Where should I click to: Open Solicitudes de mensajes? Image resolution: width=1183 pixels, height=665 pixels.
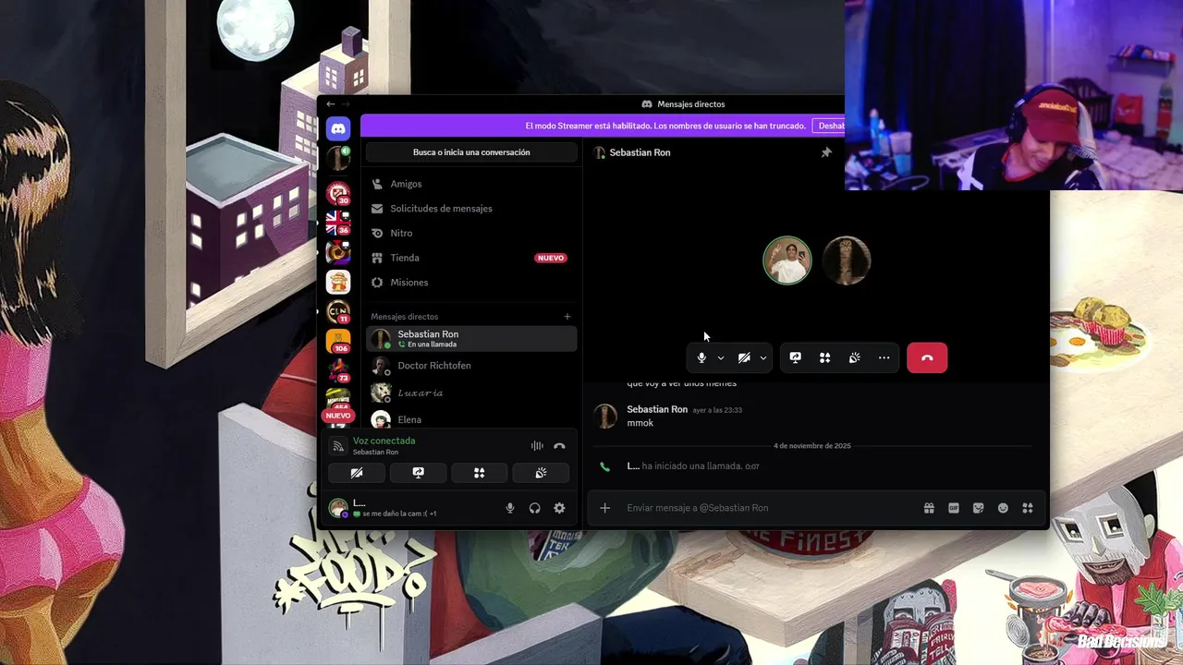point(471,209)
